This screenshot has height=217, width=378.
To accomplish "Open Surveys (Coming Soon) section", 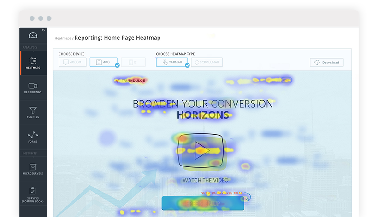I will tap(33, 194).
